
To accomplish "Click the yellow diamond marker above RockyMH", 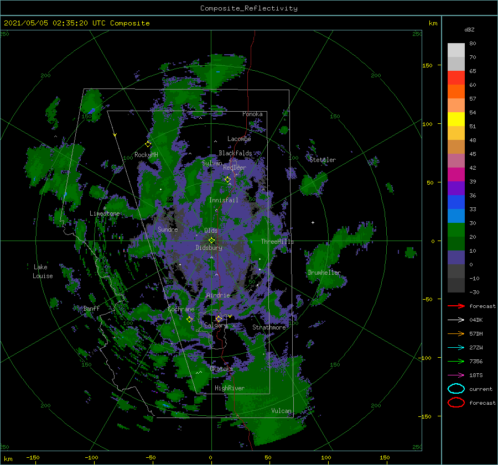I will pos(148,144).
